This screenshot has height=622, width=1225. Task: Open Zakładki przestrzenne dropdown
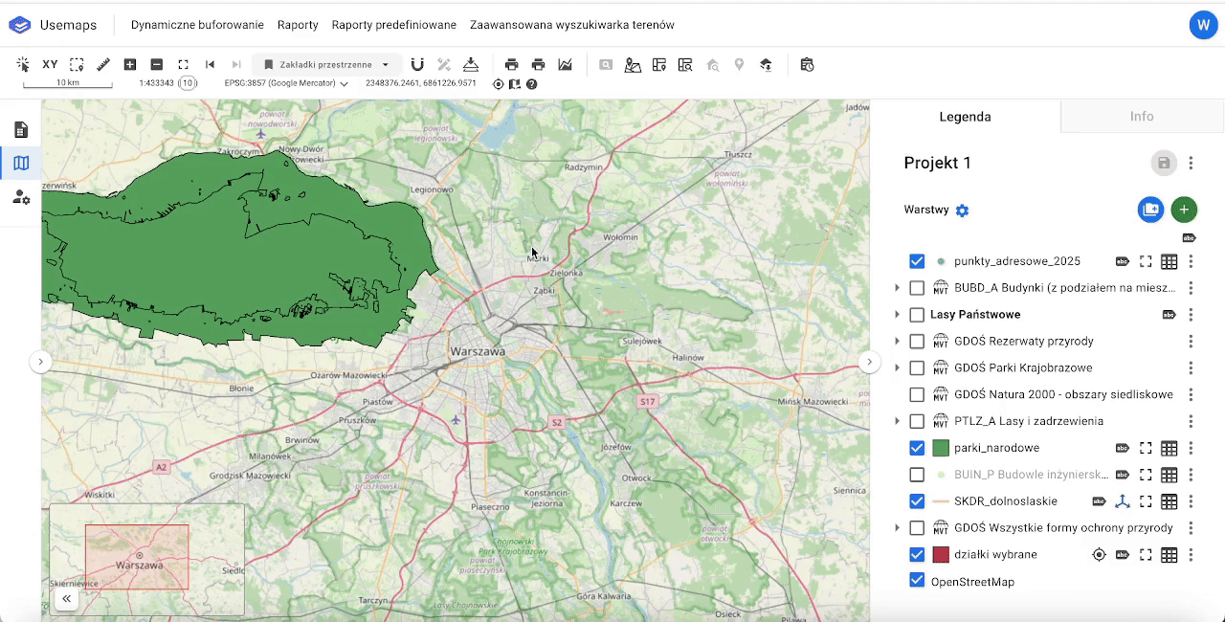click(326, 65)
